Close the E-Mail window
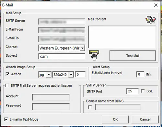This screenshot has width=162, height=127. click(x=156, y=5)
